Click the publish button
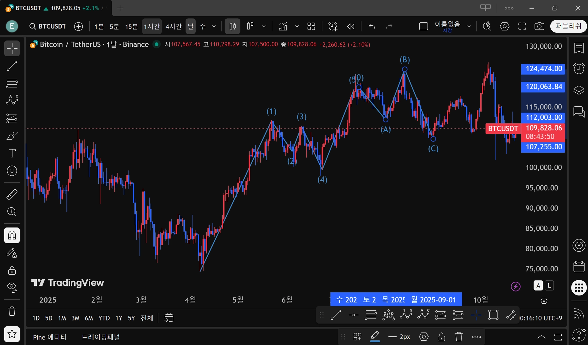The height and width of the screenshot is (345, 588). click(x=568, y=26)
